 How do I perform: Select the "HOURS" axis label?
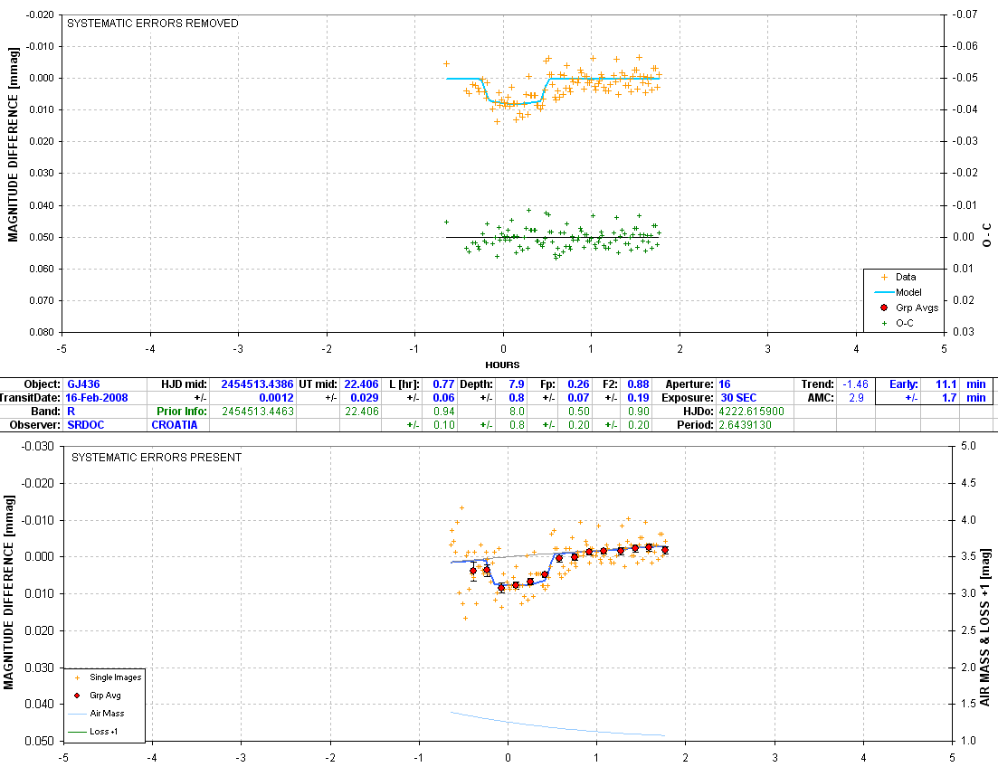[x=502, y=365]
